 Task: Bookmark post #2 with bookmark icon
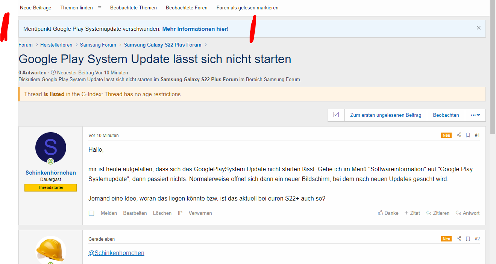[468, 239]
